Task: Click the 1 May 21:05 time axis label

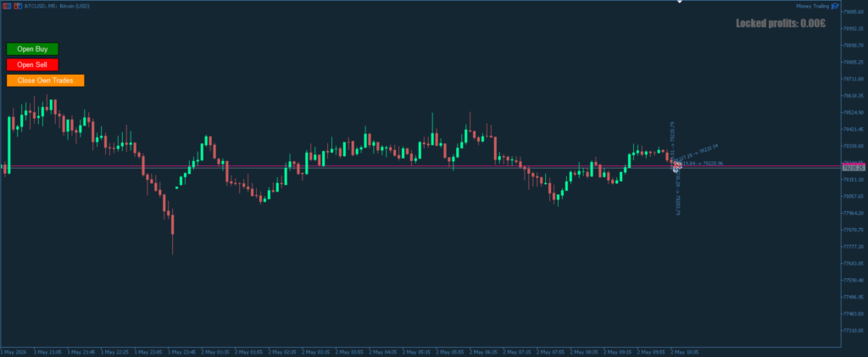Action: 47,352
